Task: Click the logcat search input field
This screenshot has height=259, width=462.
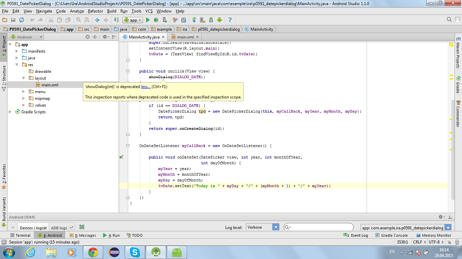Action: click(319, 227)
